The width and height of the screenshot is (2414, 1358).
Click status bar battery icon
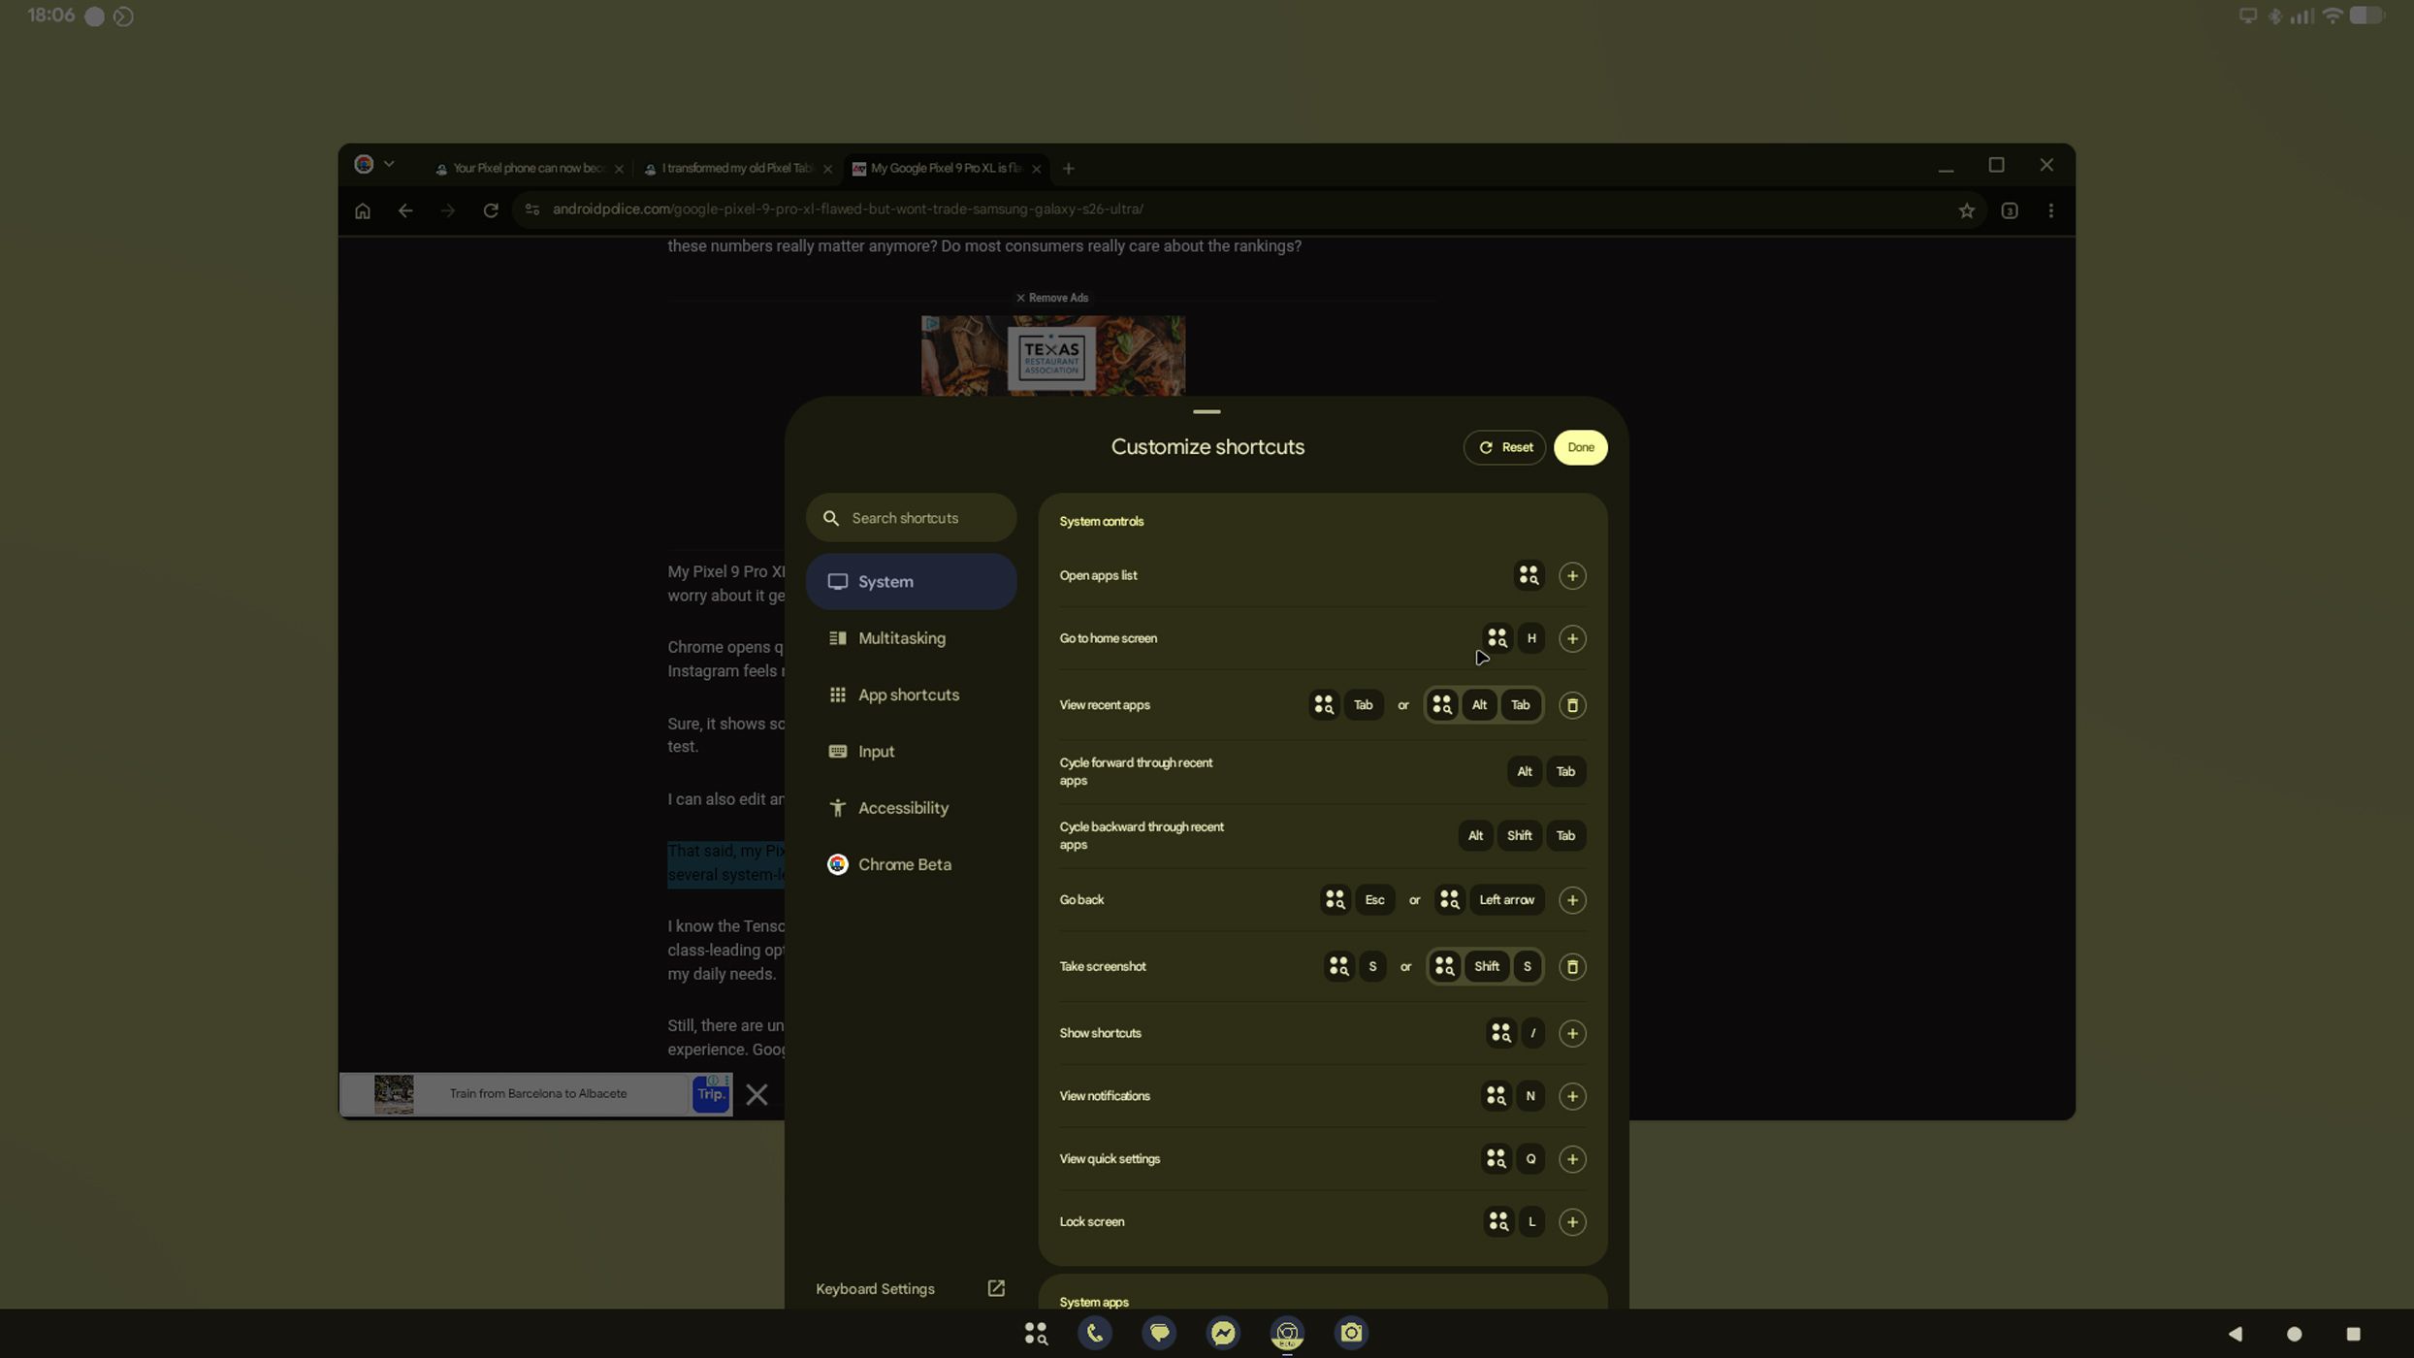point(2366,16)
